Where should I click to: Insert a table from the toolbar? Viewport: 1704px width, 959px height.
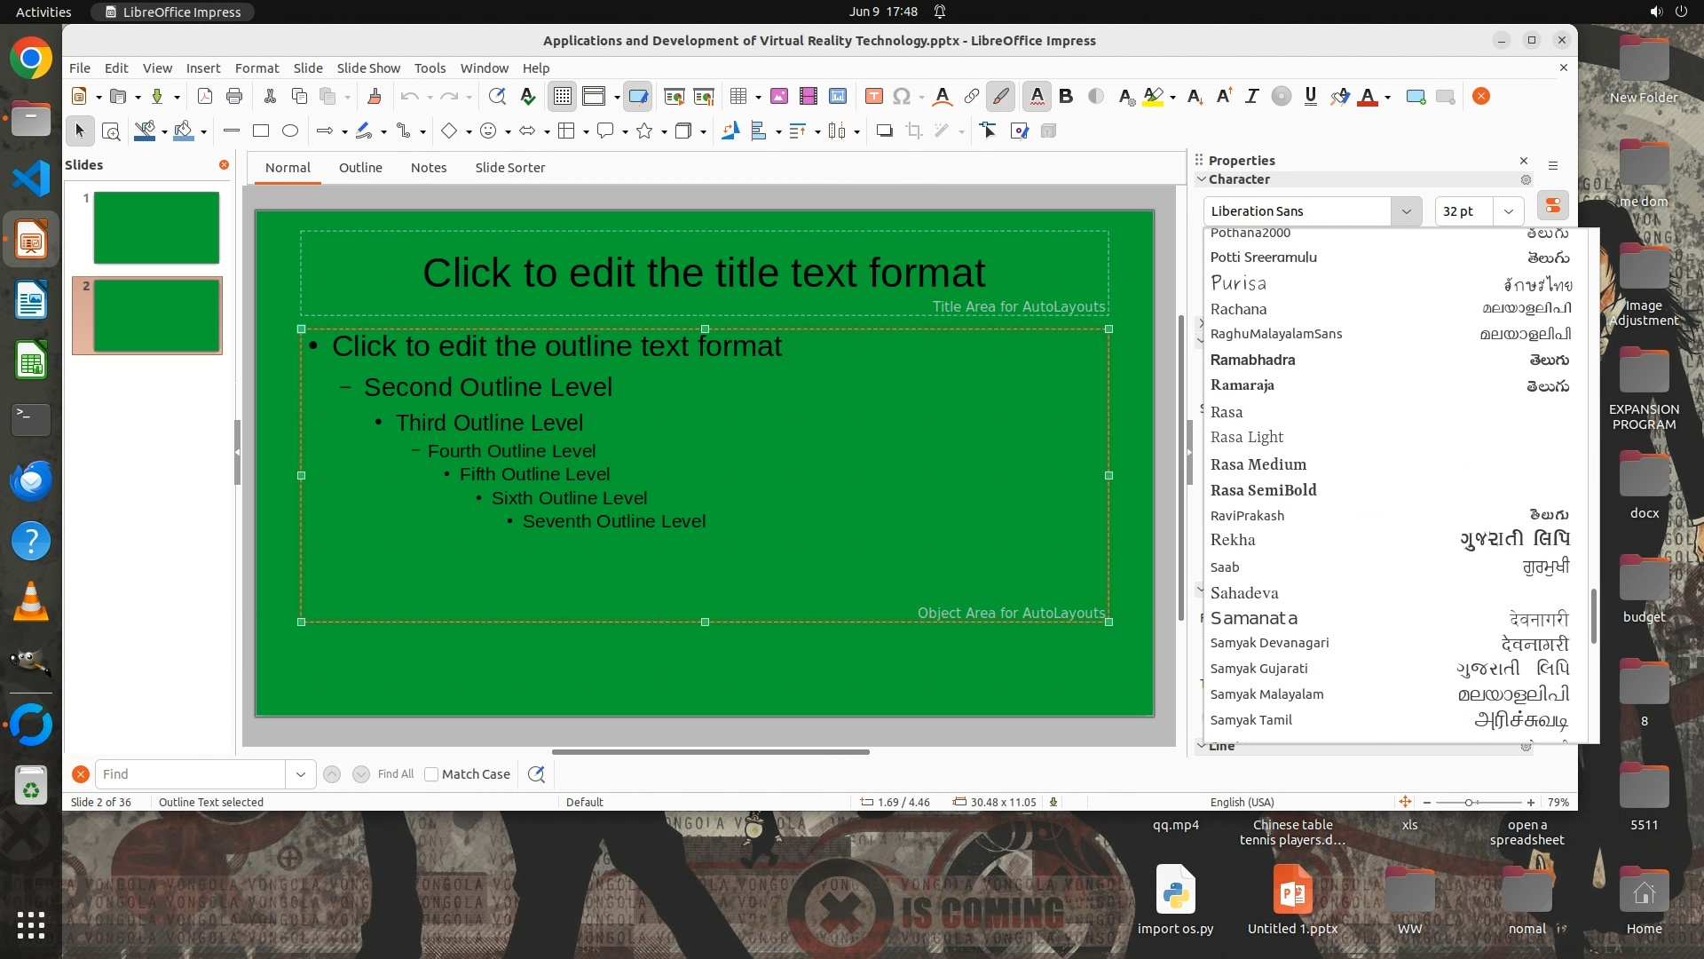(738, 97)
